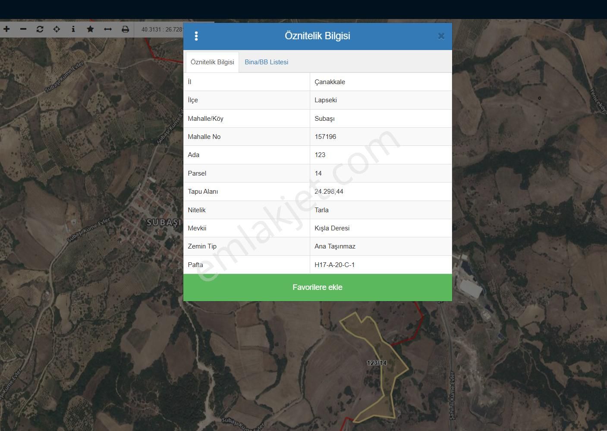Click the Mahalle/Köy row label
This screenshot has height=431, width=607.
(x=205, y=119)
